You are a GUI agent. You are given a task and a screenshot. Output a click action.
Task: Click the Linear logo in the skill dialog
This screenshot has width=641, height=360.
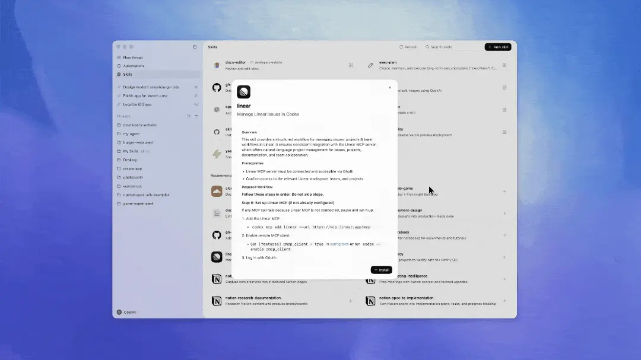click(x=245, y=93)
